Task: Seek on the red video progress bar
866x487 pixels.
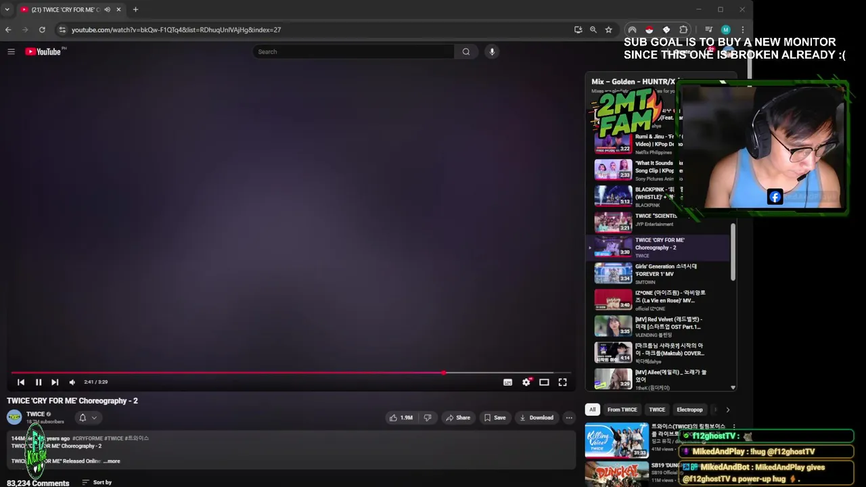Action: (x=291, y=373)
